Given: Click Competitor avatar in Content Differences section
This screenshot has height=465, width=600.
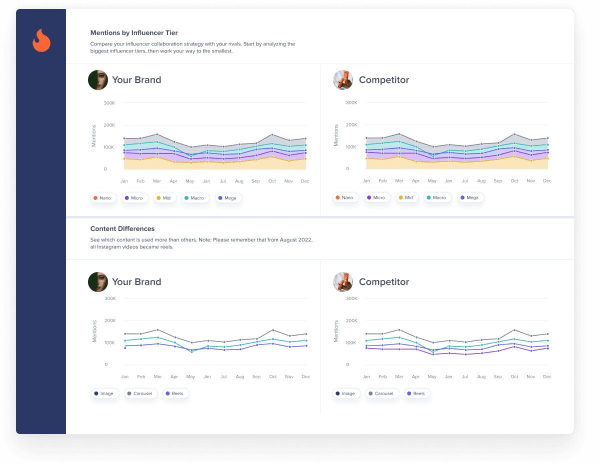Looking at the screenshot, I should 343,282.
